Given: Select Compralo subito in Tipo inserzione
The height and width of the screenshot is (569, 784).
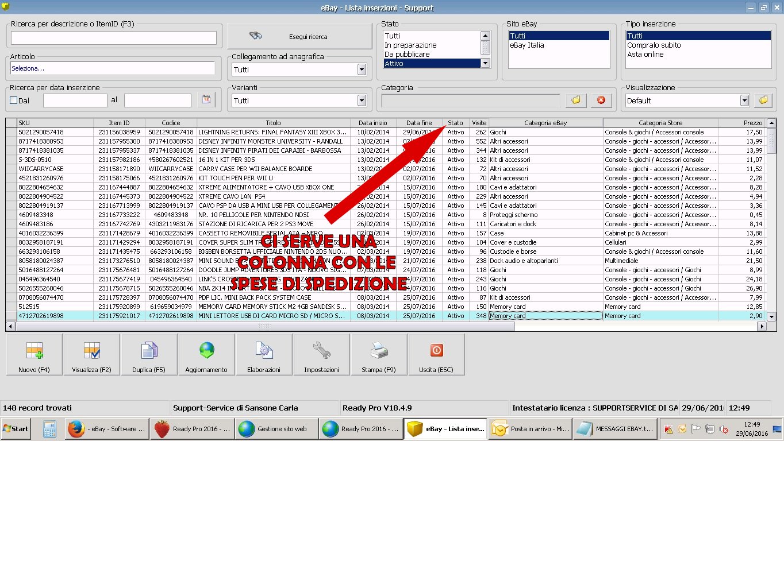Looking at the screenshot, I should (x=698, y=45).
